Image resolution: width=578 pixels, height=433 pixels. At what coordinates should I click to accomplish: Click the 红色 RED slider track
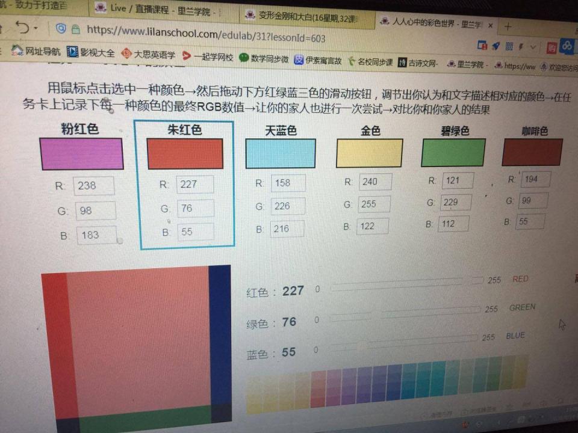pos(406,281)
